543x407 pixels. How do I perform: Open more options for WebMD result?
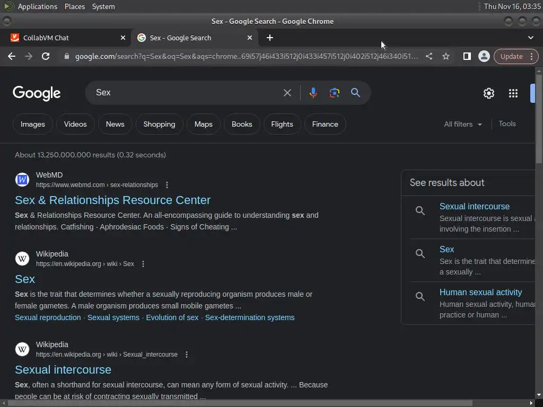tap(167, 185)
